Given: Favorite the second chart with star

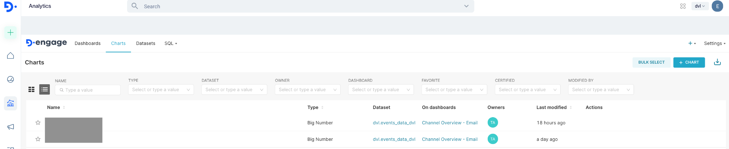Looking at the screenshot, I should click(38, 139).
